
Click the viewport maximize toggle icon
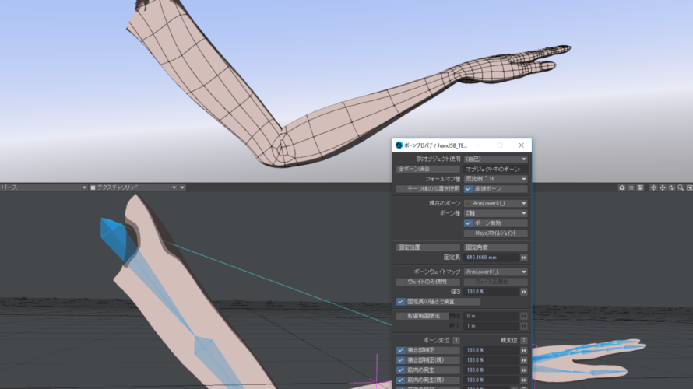click(x=689, y=187)
